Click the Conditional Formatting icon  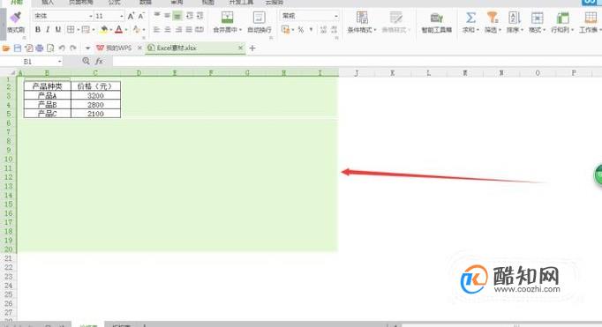[x=362, y=18]
